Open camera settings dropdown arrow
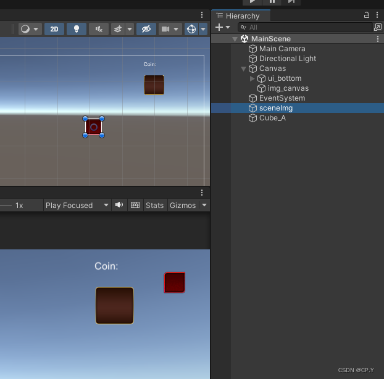 (x=176, y=29)
